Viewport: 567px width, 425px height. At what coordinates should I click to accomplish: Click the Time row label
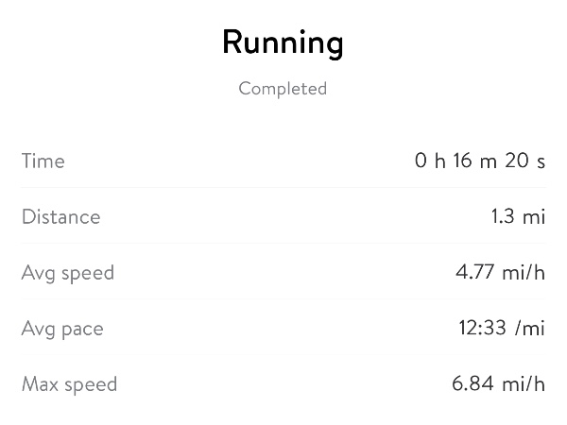[43, 161]
